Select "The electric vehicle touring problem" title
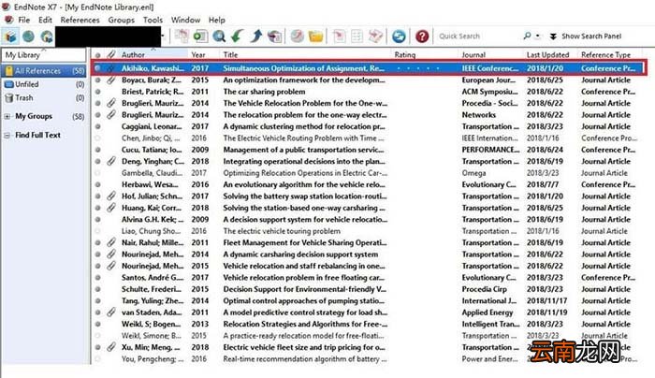 pyautogui.click(x=282, y=231)
